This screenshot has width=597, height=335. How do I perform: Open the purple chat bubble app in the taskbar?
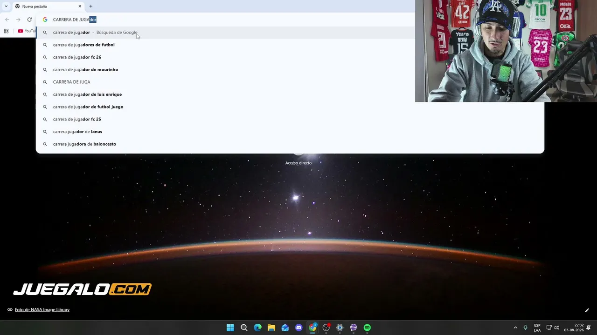point(354,328)
